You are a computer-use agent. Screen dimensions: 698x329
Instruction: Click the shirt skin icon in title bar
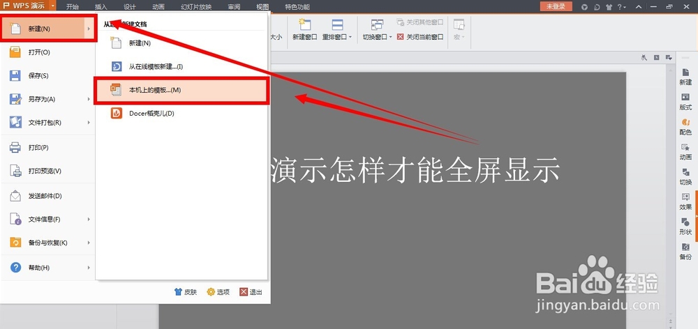point(609,7)
